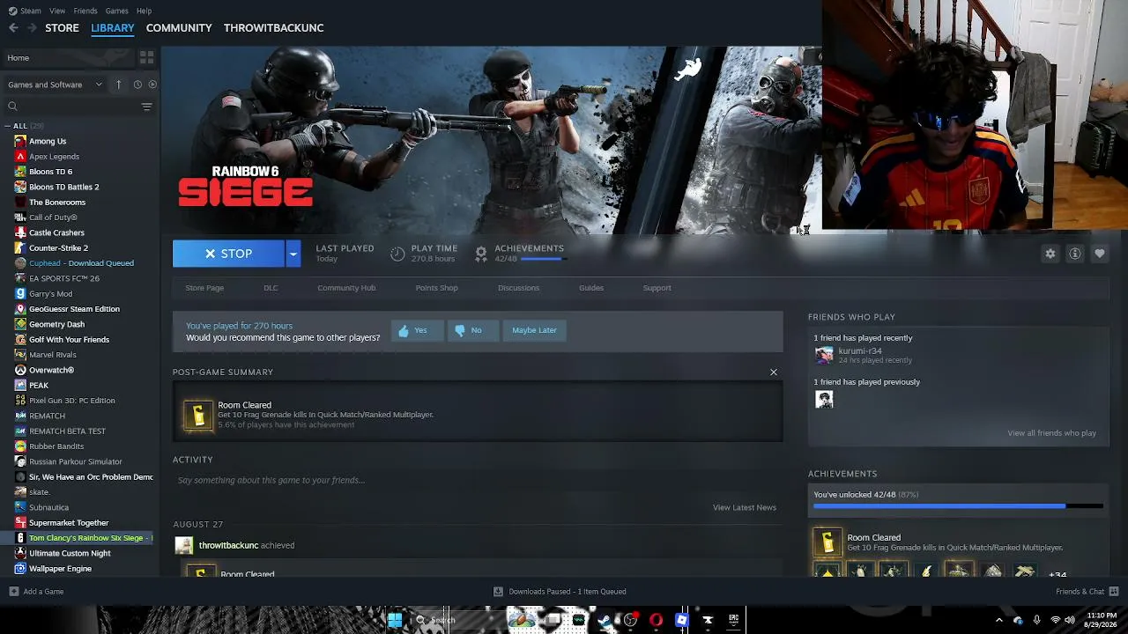Show hidden system tray icons chevron
Image resolution: width=1128 pixels, height=634 pixels.
click(999, 620)
